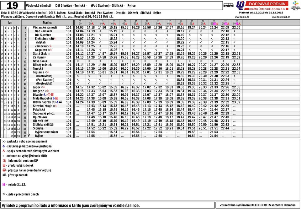The height and width of the screenshot is (209, 301).
Task: Click the 'Platnost od 1.3.2015 do 31.12.2015' validity text
Action: coord(261,13)
